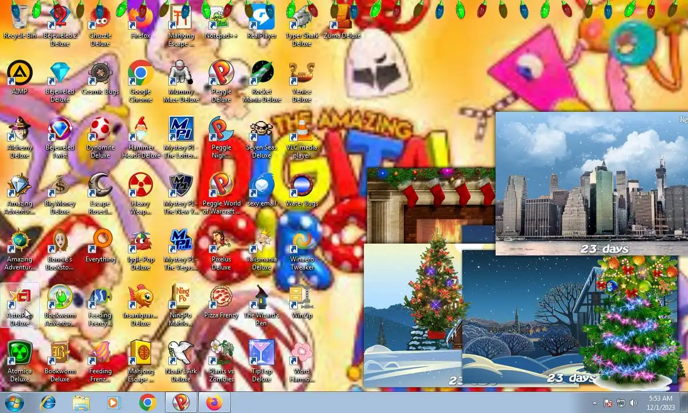The height and width of the screenshot is (413, 688).
Task: Select the Notepad++ desktop icon
Action: pyautogui.click(x=221, y=22)
